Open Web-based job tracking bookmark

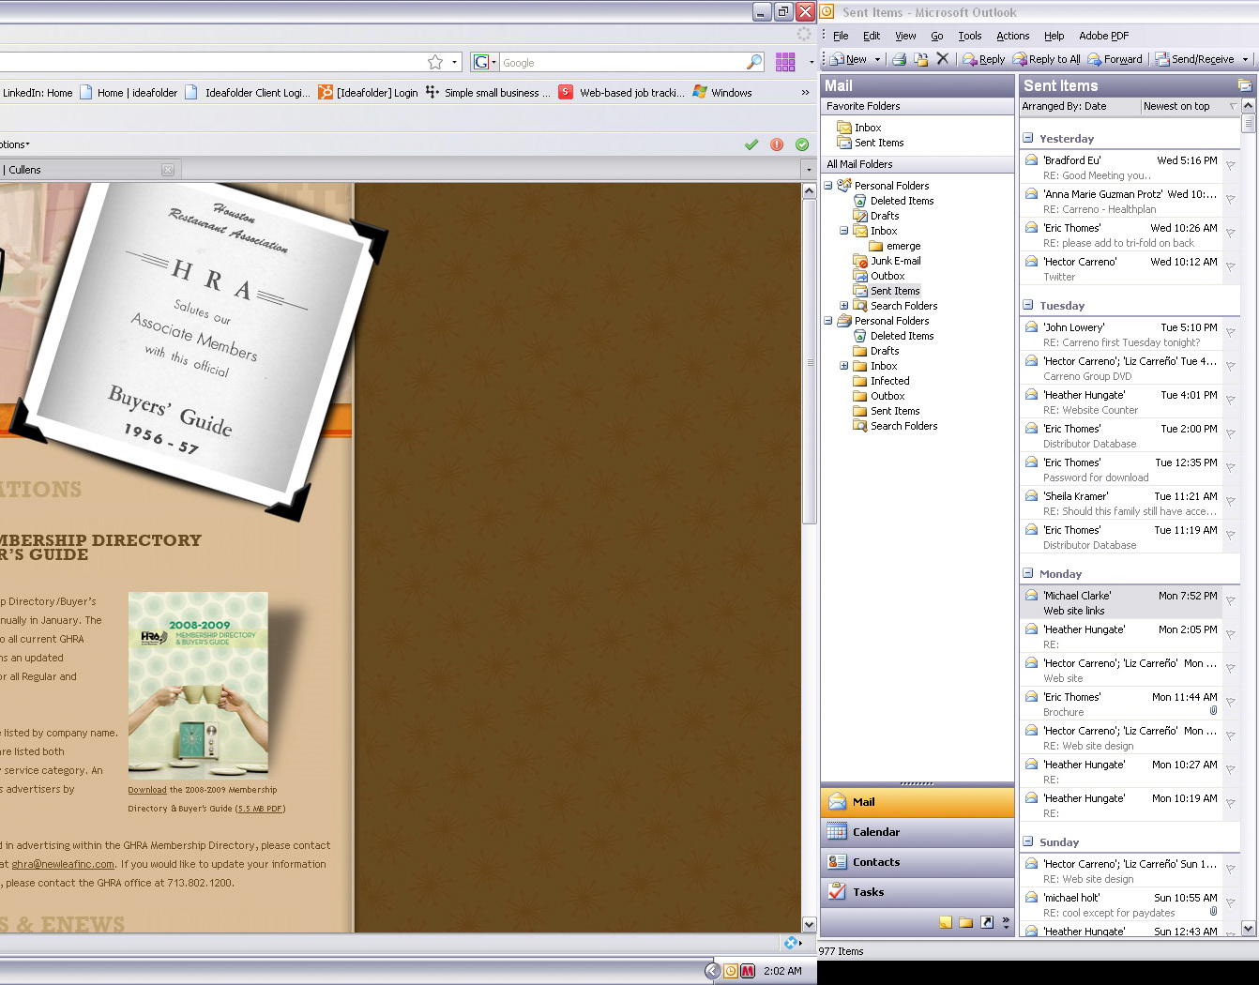coord(622,93)
